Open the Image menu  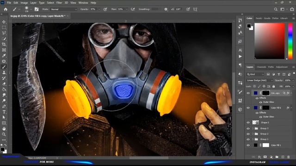pos(24,3)
